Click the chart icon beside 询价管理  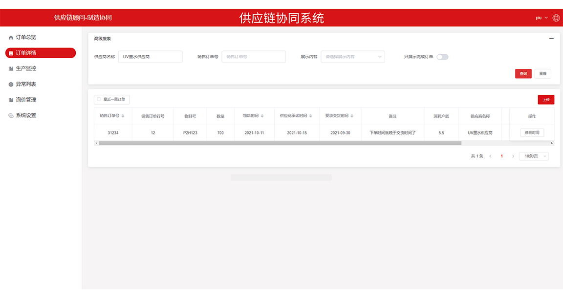[x=11, y=100]
